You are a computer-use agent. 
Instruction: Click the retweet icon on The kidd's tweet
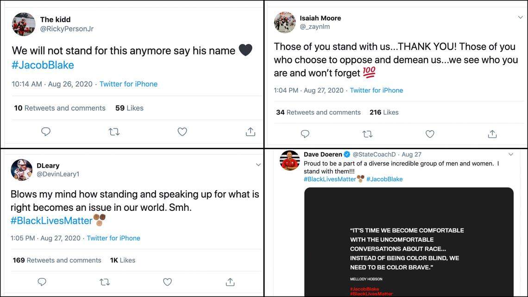click(114, 132)
